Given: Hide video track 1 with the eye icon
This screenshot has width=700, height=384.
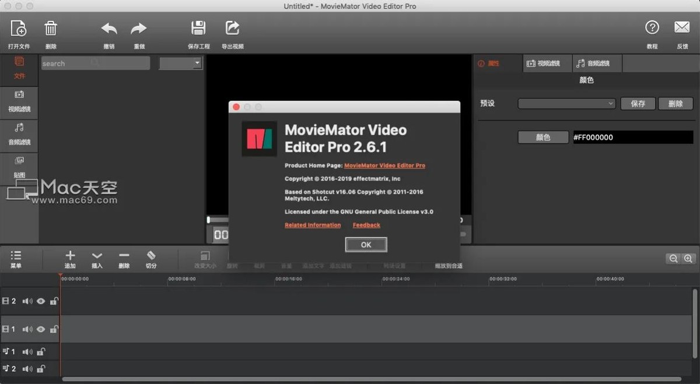Looking at the screenshot, I should (x=41, y=329).
